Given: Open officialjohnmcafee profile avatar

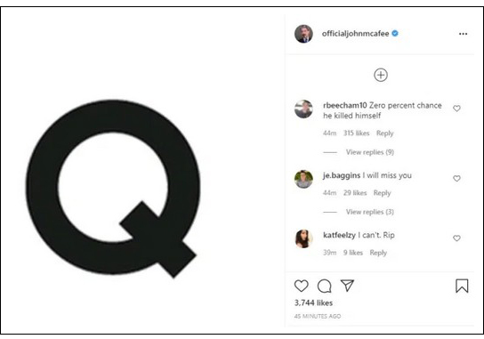Looking at the screenshot, I should [x=303, y=34].
